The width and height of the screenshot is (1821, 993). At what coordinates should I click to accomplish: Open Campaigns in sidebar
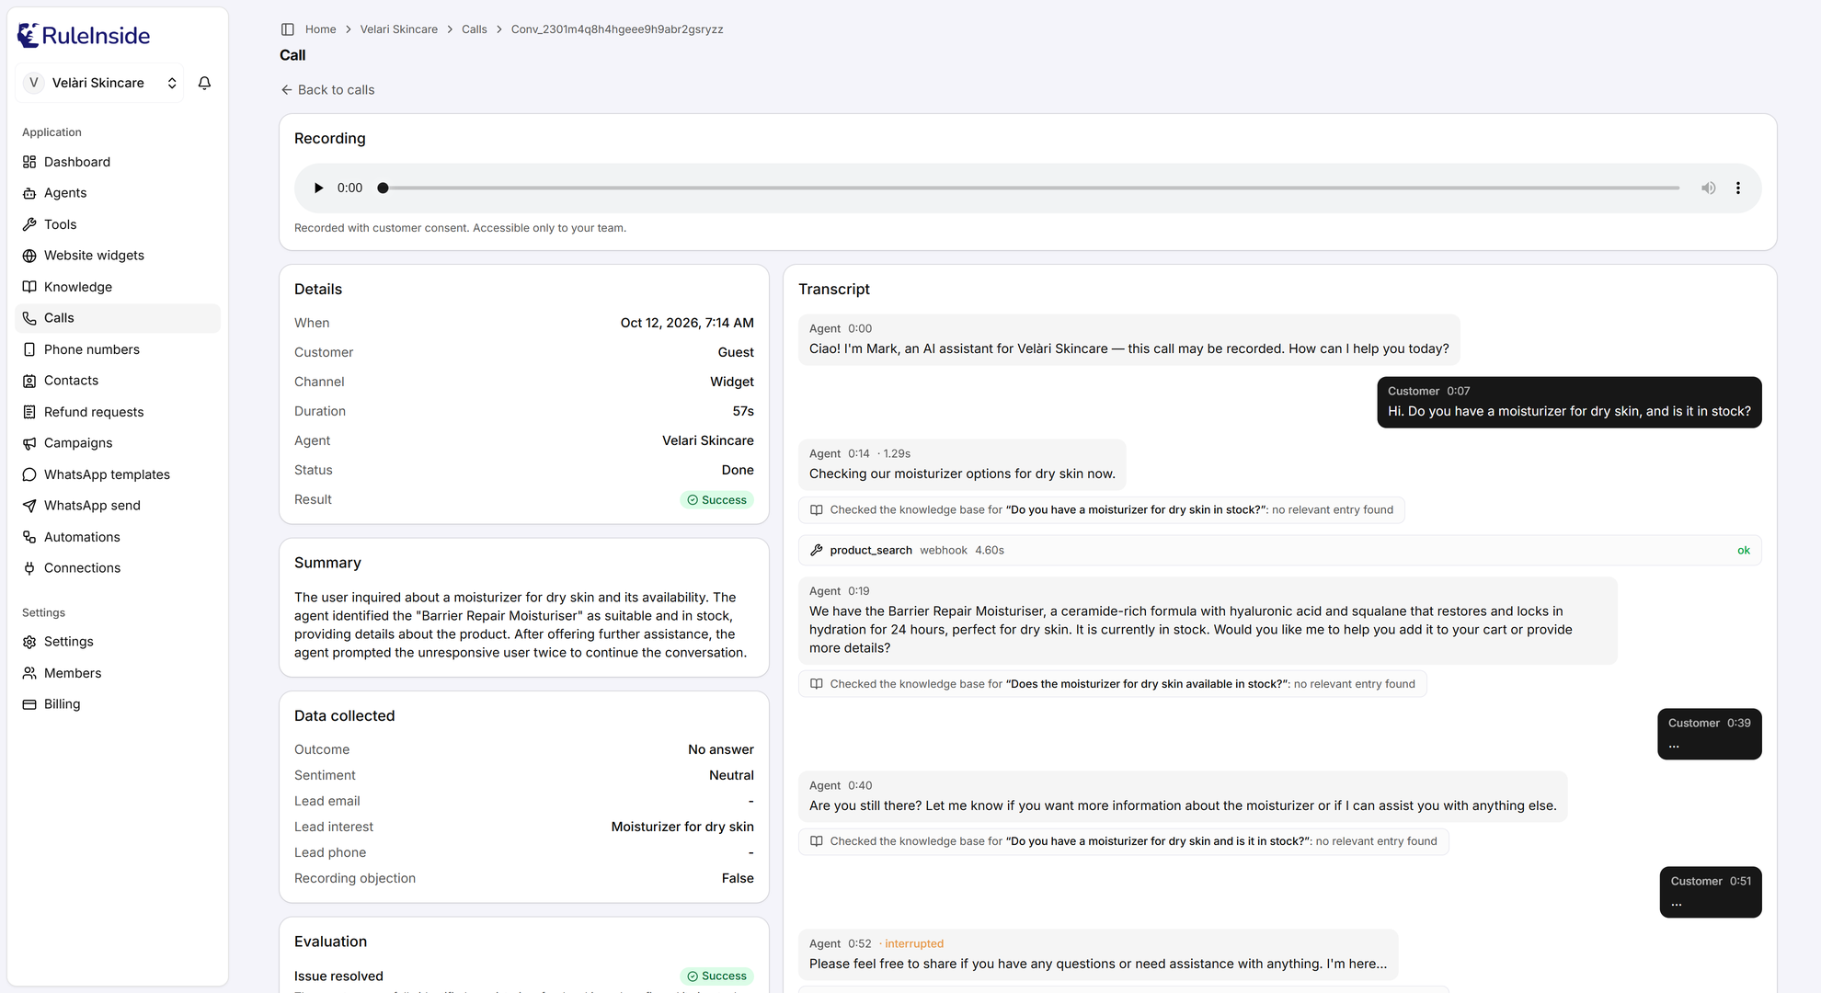118,443
